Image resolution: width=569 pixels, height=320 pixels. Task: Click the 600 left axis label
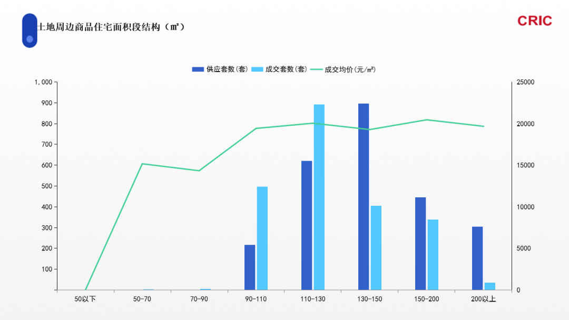(x=47, y=165)
